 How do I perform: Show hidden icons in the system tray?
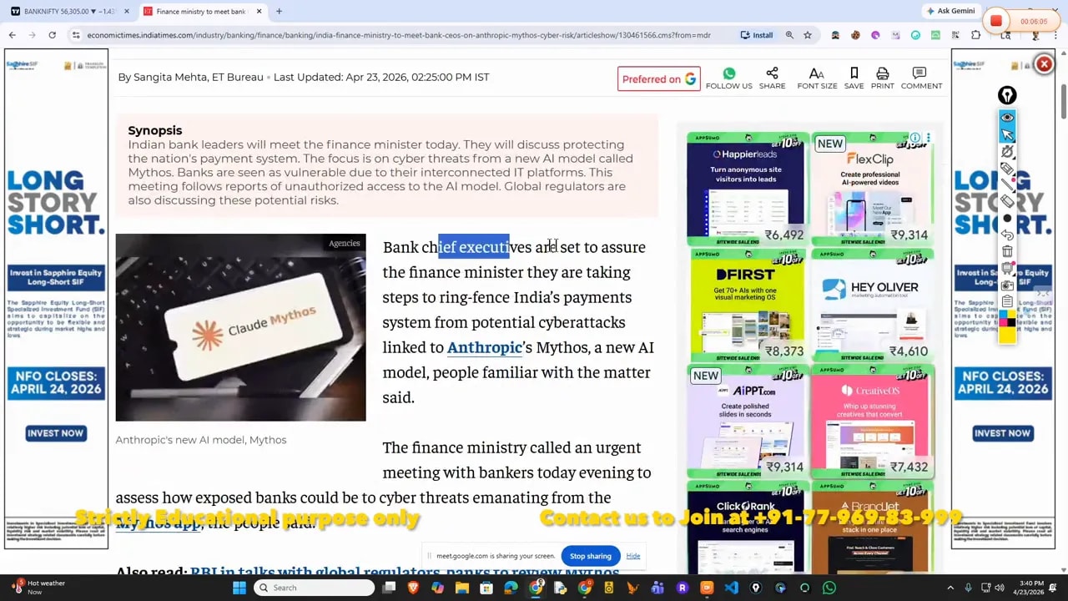[x=950, y=588]
